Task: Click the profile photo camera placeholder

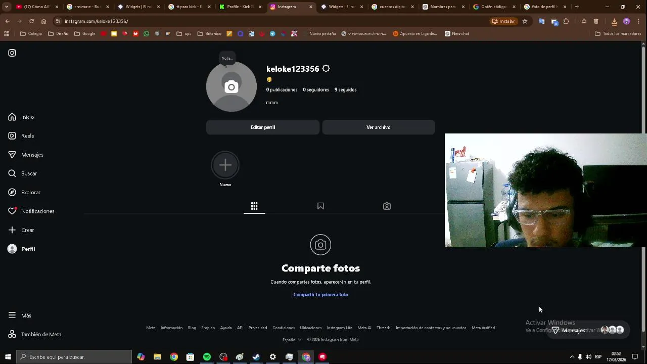Action: pyautogui.click(x=232, y=87)
